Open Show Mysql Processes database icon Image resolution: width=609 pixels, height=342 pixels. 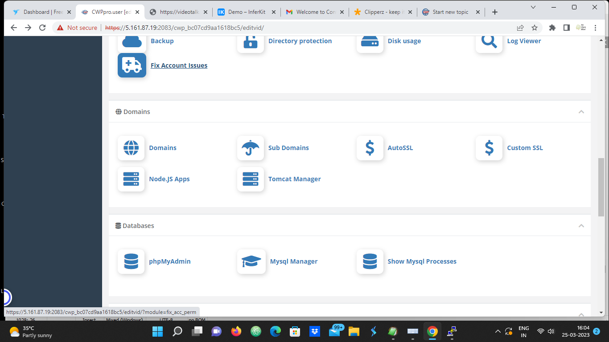coord(370,261)
